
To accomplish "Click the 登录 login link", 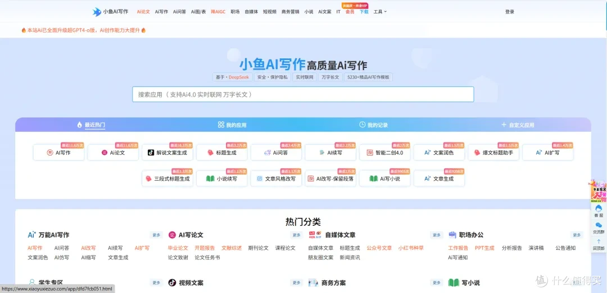I will click(x=509, y=12).
